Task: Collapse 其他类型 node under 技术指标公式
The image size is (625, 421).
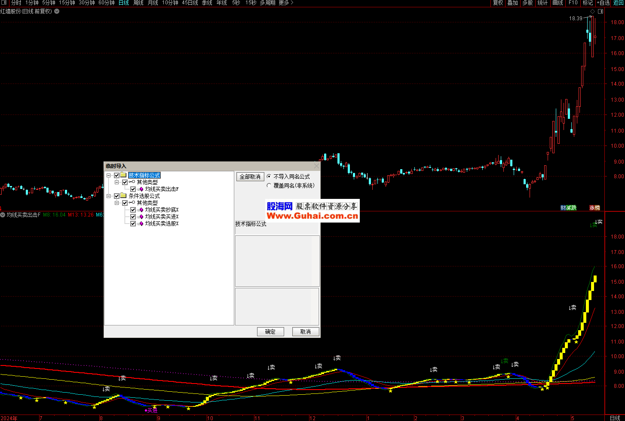Action: tap(117, 182)
